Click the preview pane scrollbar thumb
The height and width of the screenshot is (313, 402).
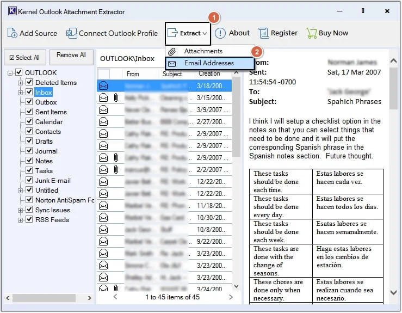[x=393, y=89]
